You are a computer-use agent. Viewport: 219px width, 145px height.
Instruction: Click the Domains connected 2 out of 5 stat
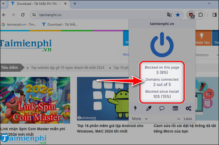162,82
